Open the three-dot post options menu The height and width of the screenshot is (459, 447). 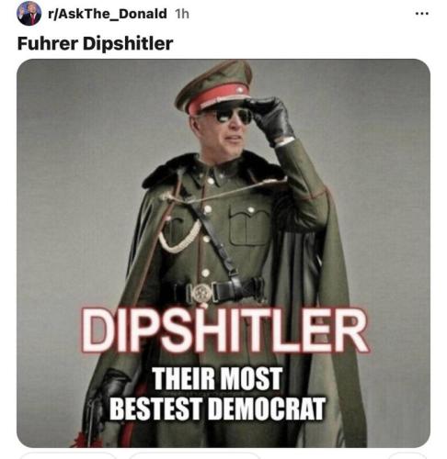[x=422, y=14]
